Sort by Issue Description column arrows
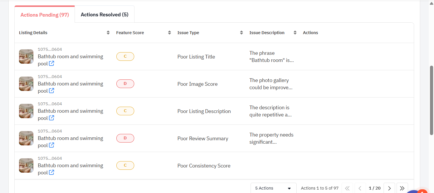Viewport: 434px width, 193px height. click(295, 33)
